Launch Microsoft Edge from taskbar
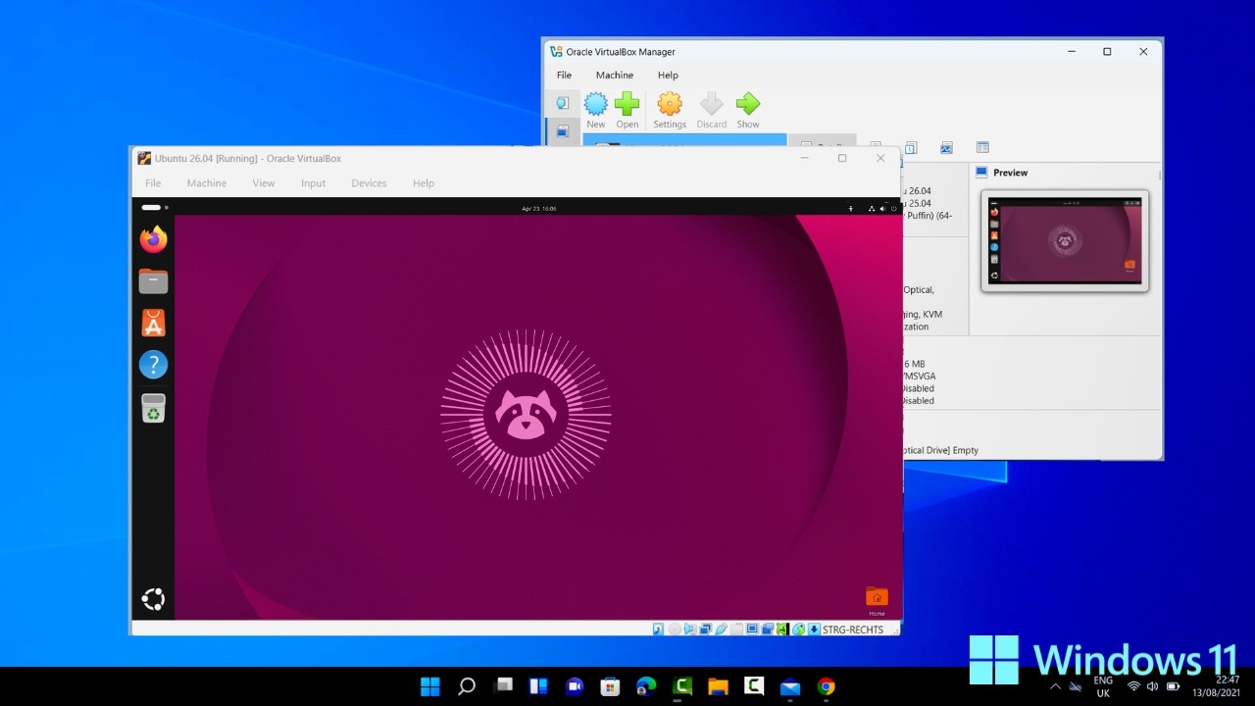The height and width of the screenshot is (706, 1255). click(x=646, y=686)
